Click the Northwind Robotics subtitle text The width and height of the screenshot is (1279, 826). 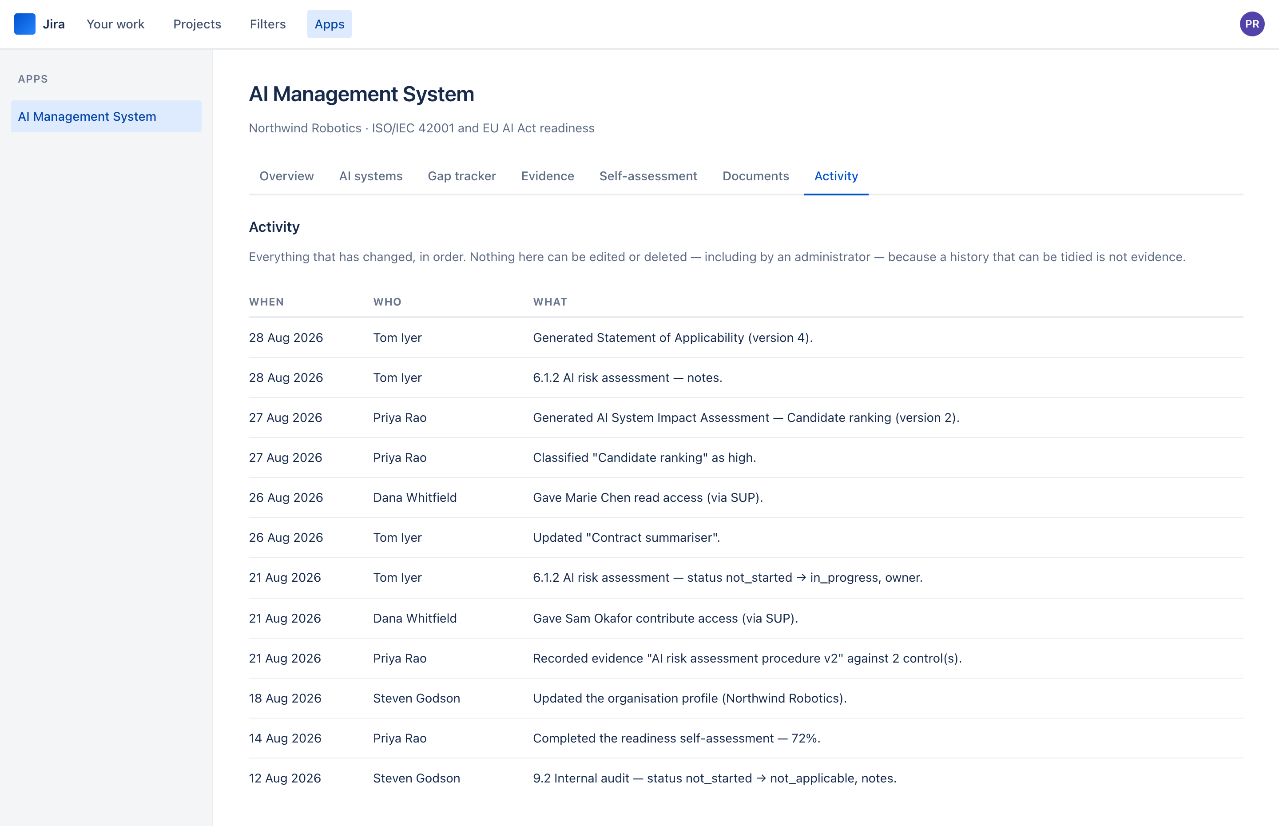pyautogui.click(x=421, y=128)
